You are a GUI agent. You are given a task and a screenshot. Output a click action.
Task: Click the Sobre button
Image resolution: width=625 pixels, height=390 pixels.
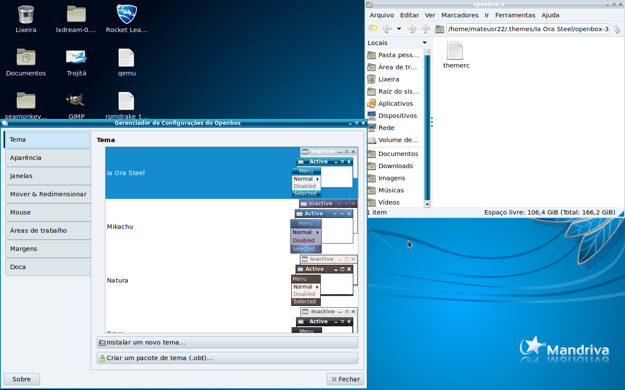[x=22, y=379]
